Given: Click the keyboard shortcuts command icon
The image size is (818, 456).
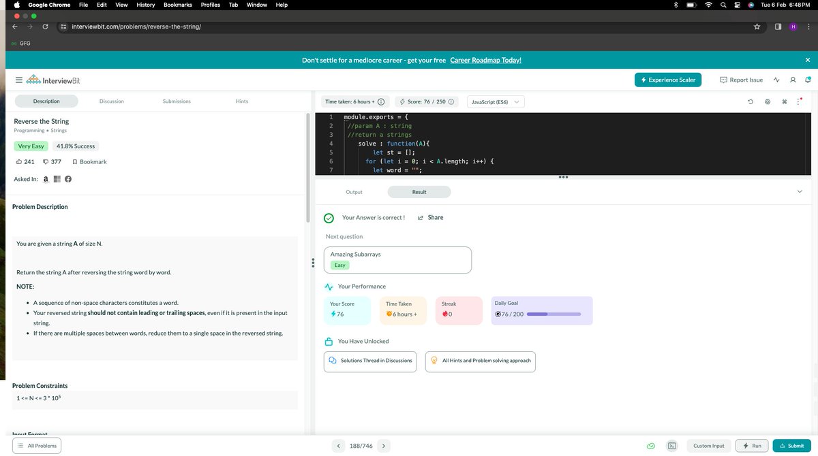Looking at the screenshot, I should tap(784, 102).
